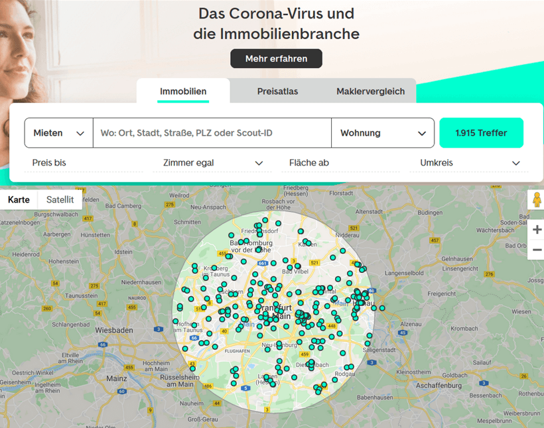Switch to the Preisatlas tab
544x428 pixels.
pos(277,91)
